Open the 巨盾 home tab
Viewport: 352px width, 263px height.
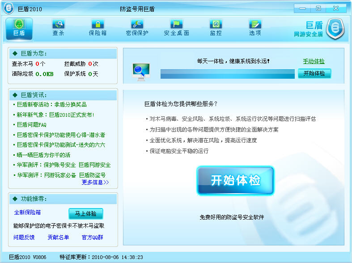pyautogui.click(x=19, y=29)
